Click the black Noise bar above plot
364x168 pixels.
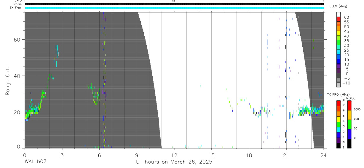(x=174, y=4)
